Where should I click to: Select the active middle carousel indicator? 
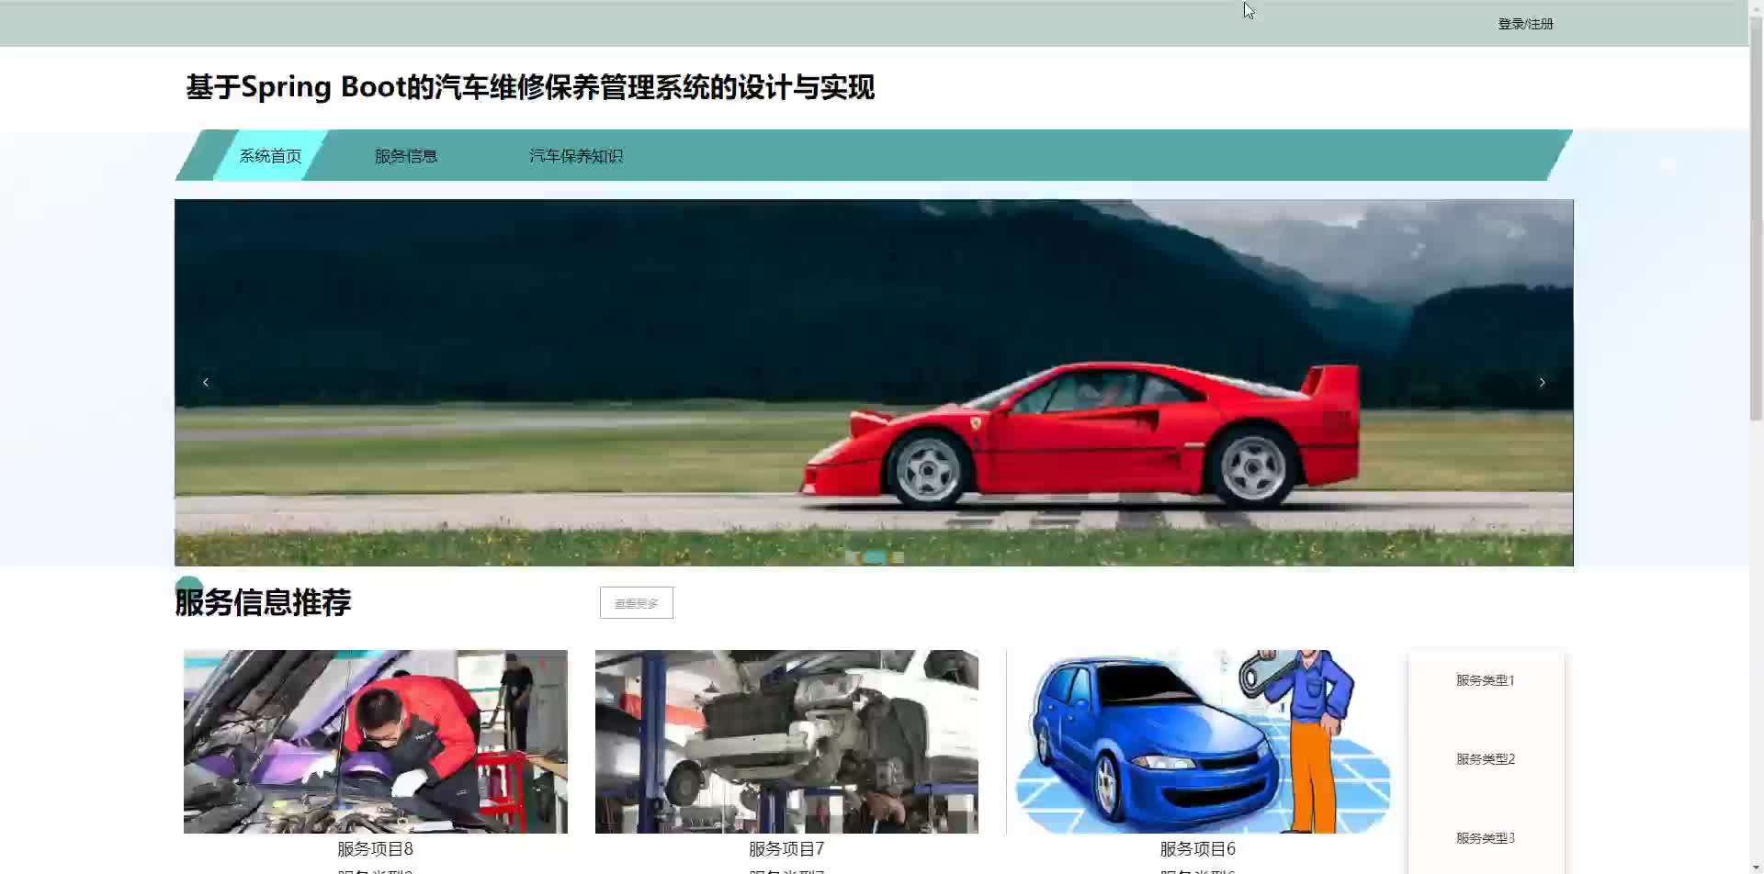875,557
